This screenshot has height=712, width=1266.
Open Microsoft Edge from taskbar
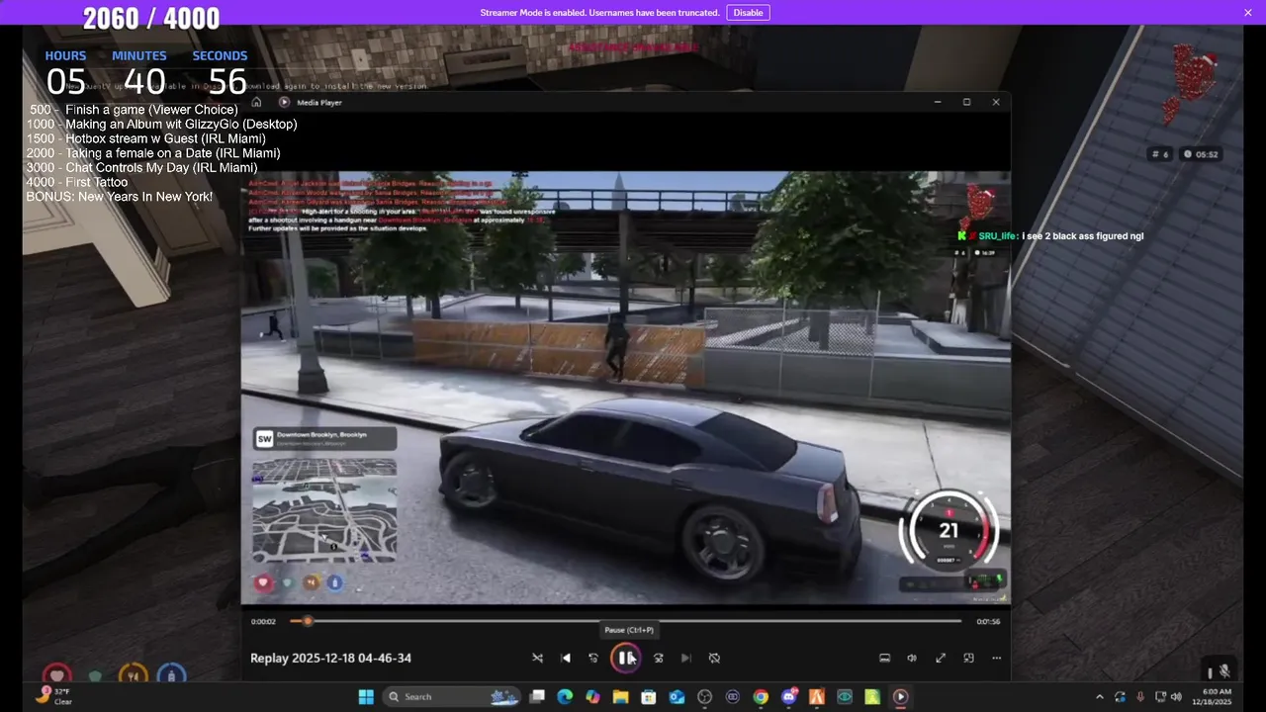(565, 696)
